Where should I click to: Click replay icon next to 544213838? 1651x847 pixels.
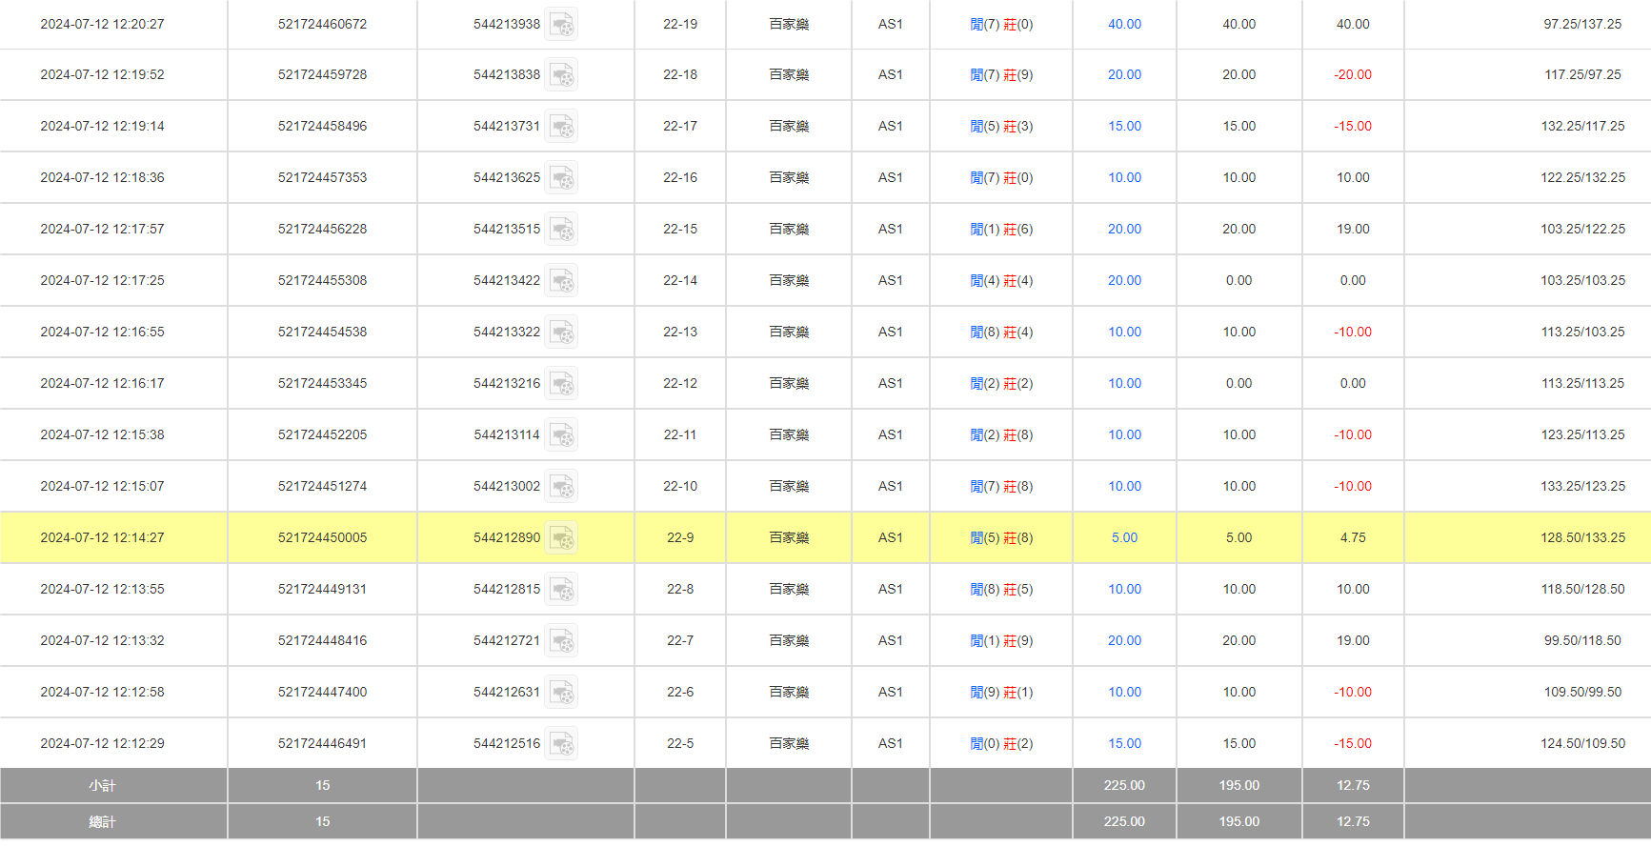pyautogui.click(x=561, y=75)
